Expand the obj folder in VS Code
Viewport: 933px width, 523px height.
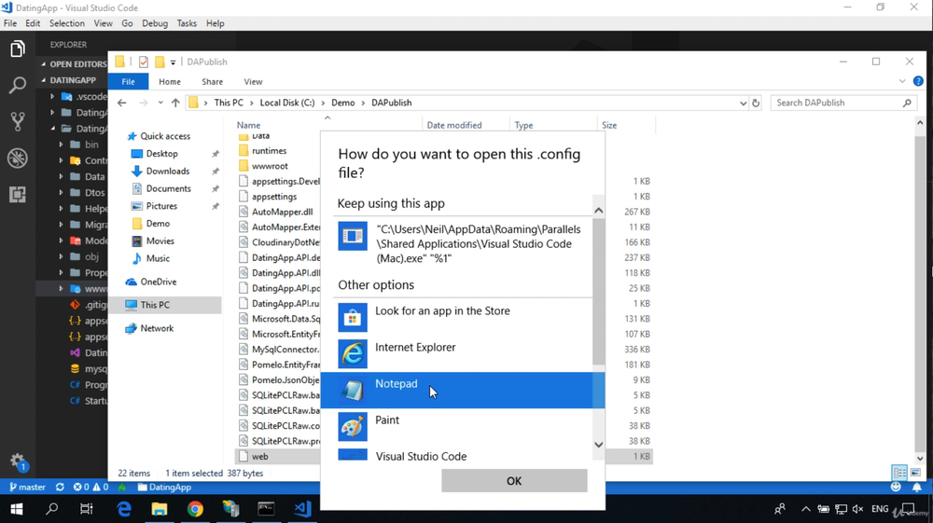(x=62, y=256)
